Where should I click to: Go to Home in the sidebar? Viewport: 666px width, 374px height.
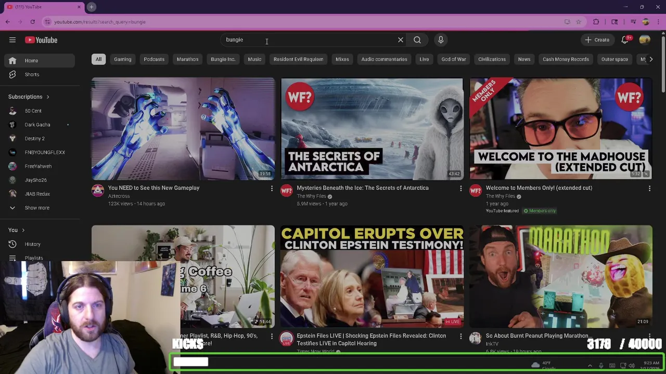tap(40, 61)
